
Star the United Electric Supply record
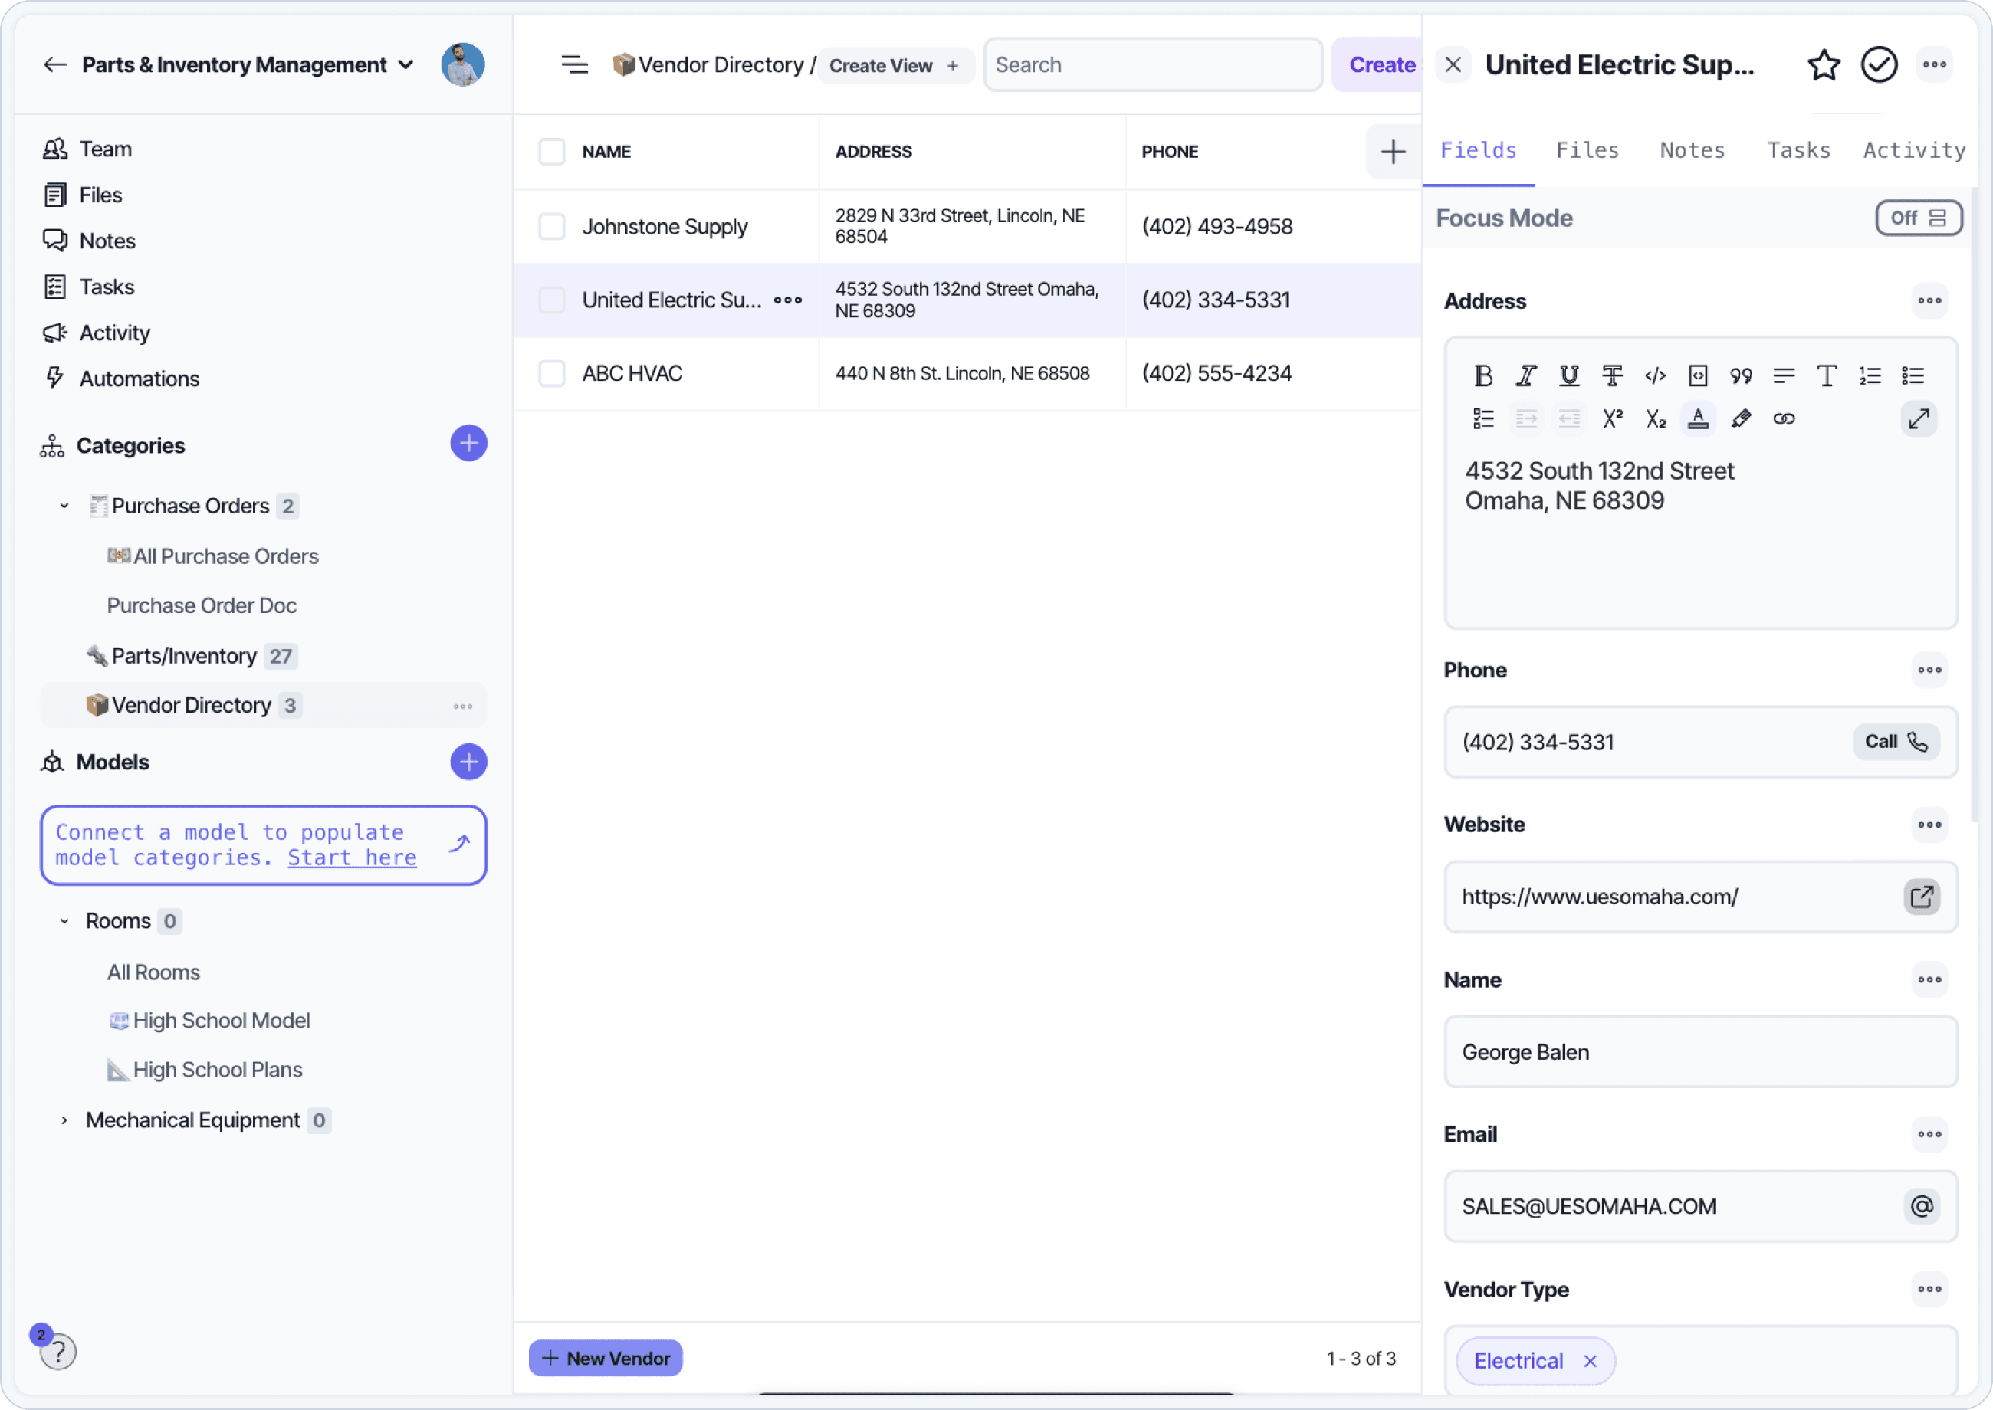(x=1824, y=65)
